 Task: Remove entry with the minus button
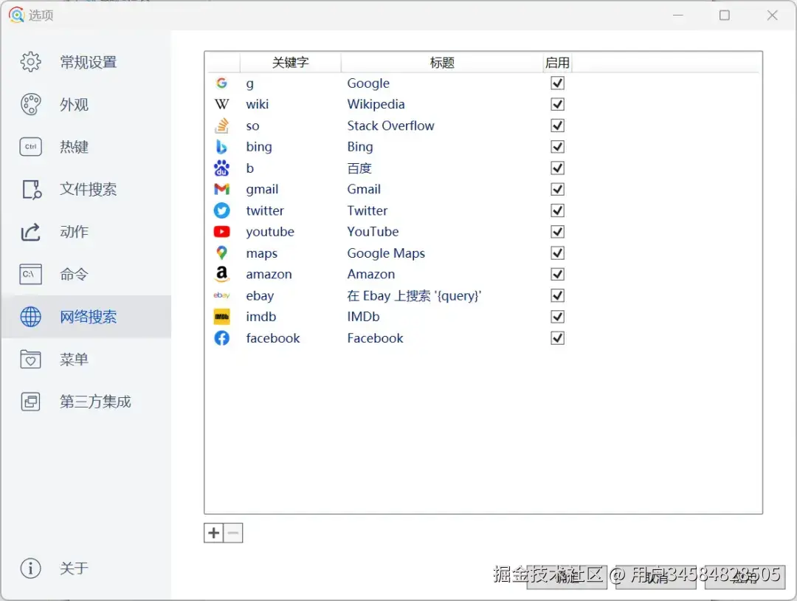pos(233,533)
